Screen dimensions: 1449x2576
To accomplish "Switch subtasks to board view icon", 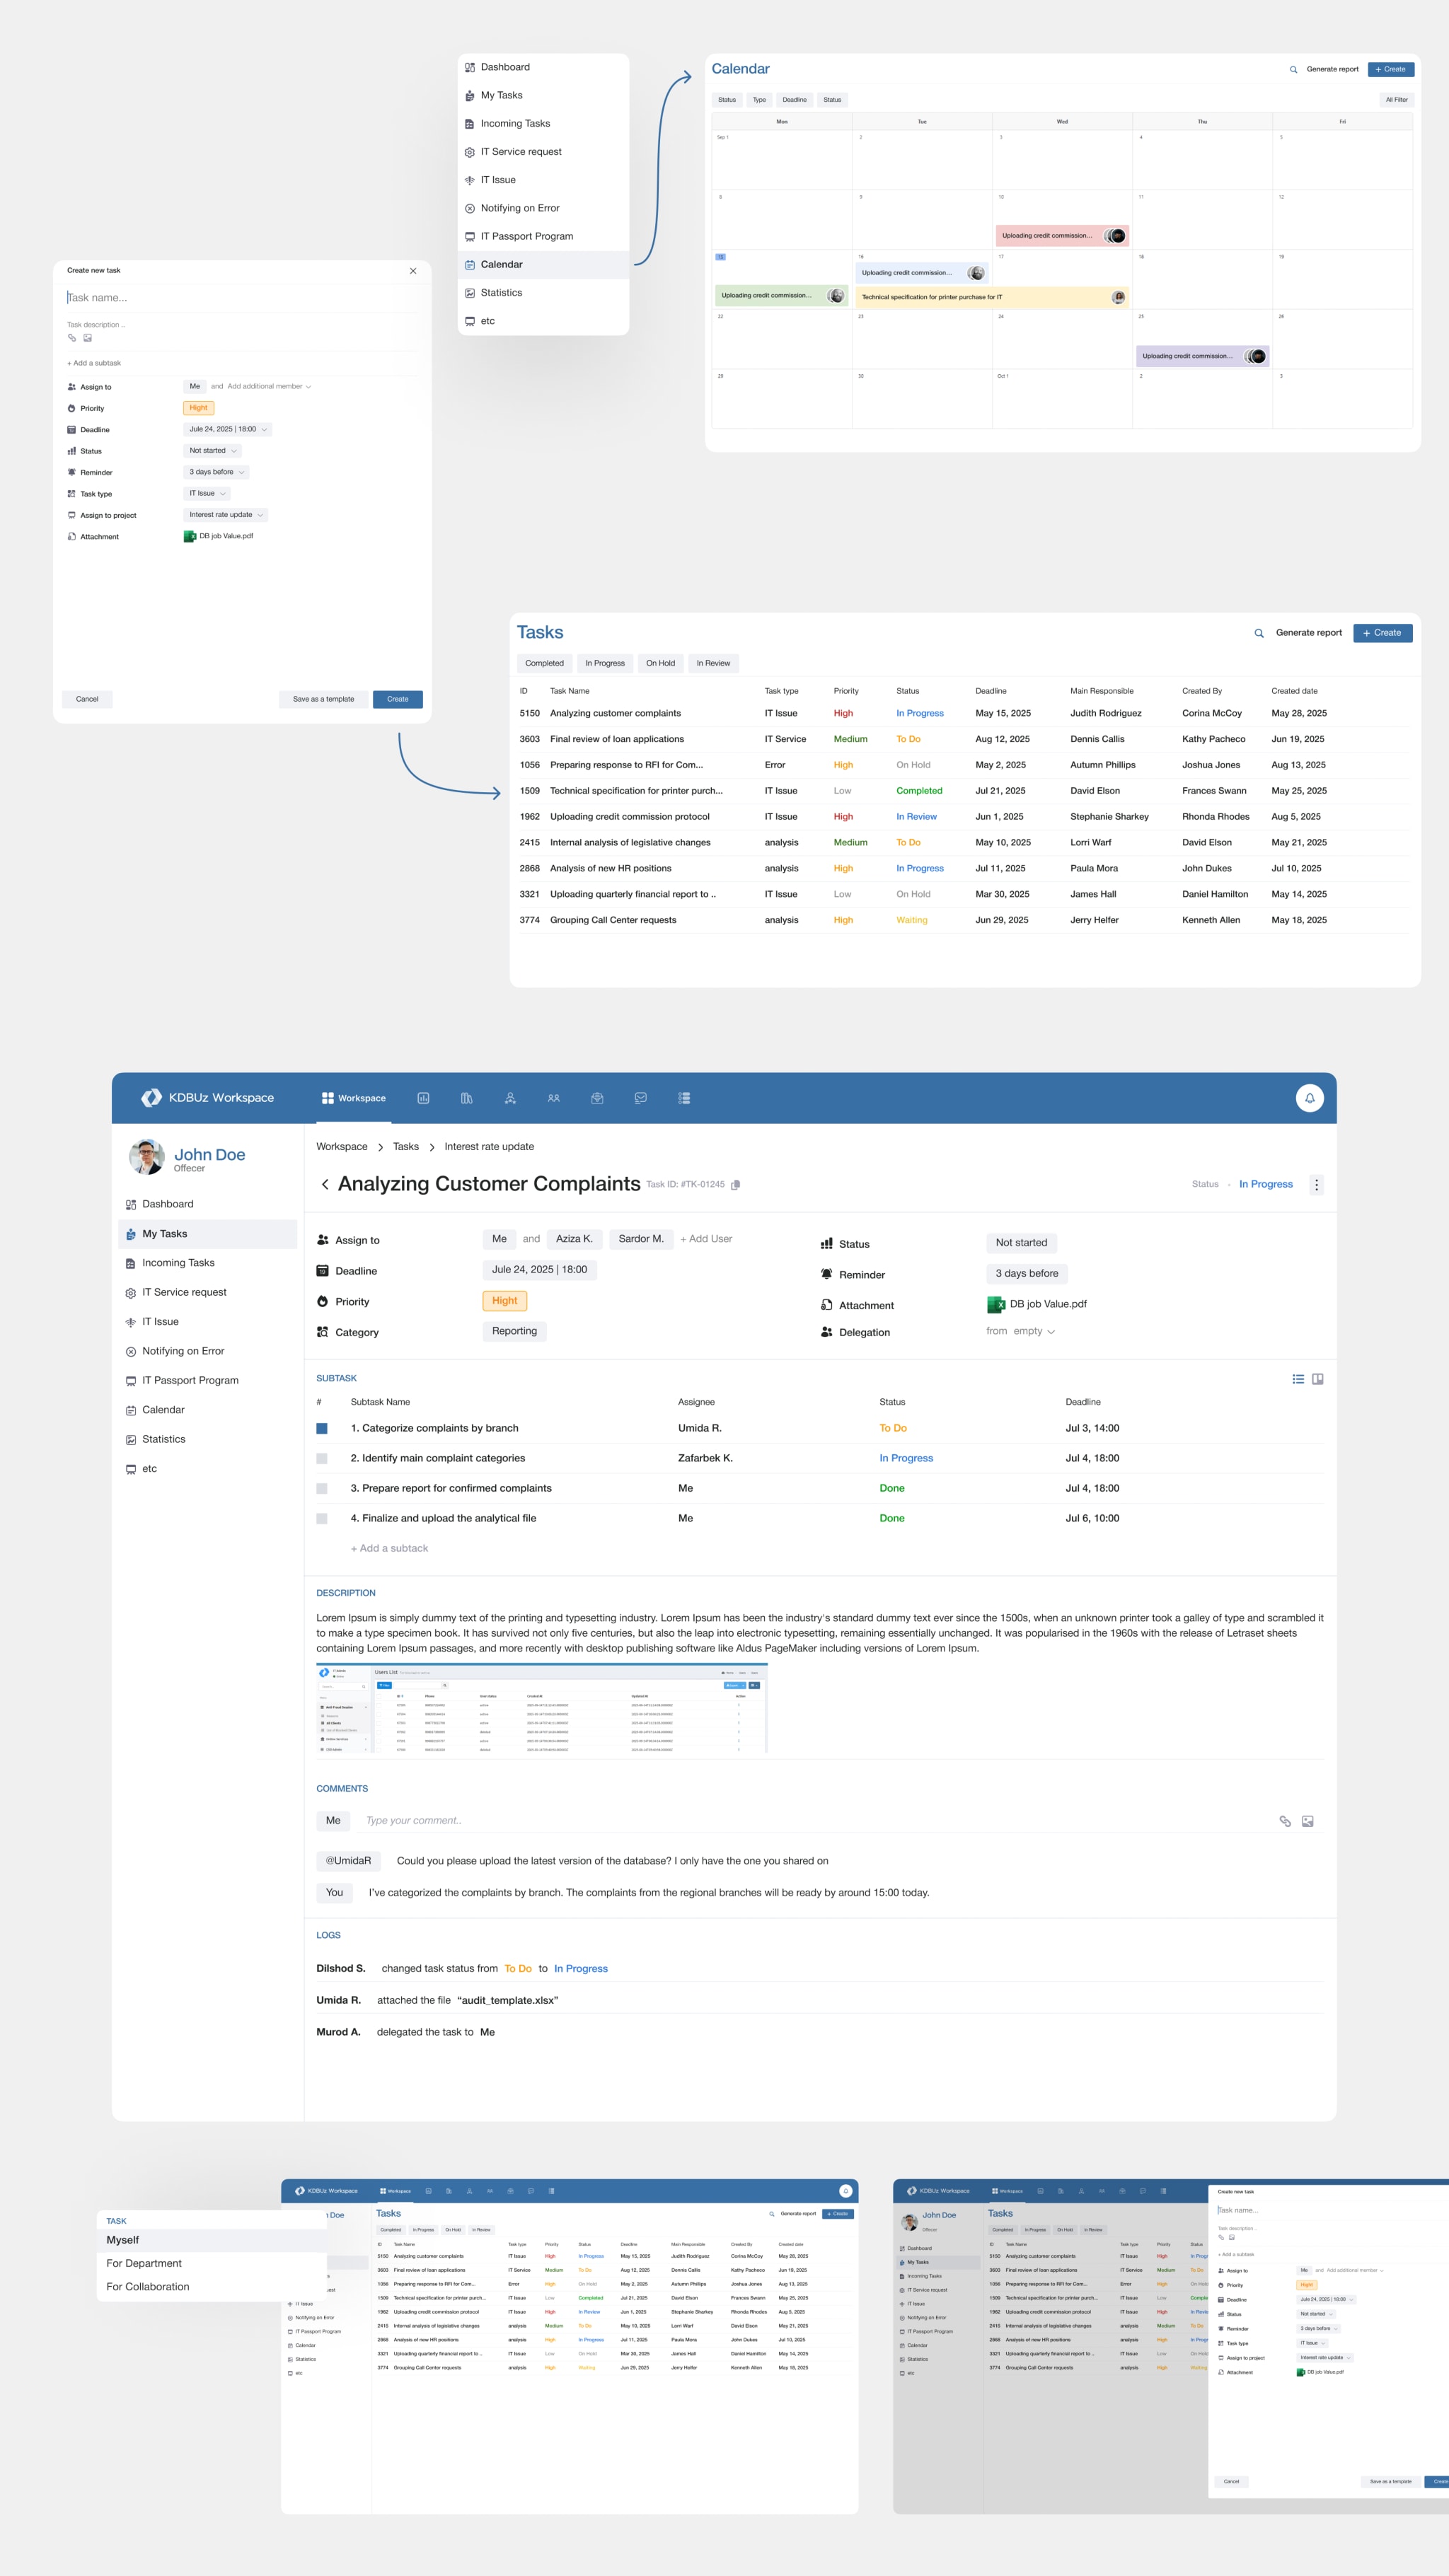I will click(x=1318, y=1379).
